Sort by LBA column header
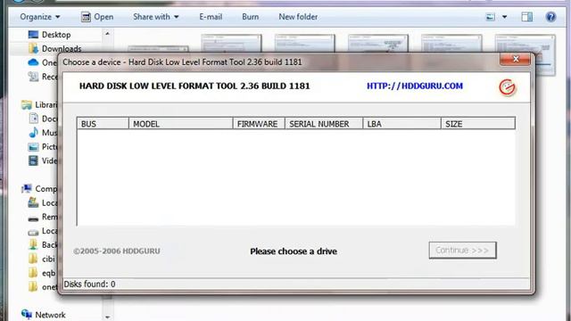Viewport: 571px width, 321px height. point(401,124)
